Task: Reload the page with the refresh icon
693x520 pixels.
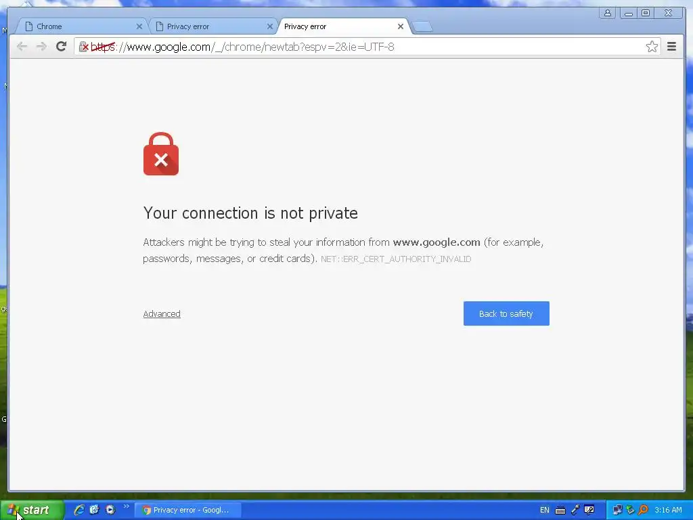Action: tap(61, 47)
